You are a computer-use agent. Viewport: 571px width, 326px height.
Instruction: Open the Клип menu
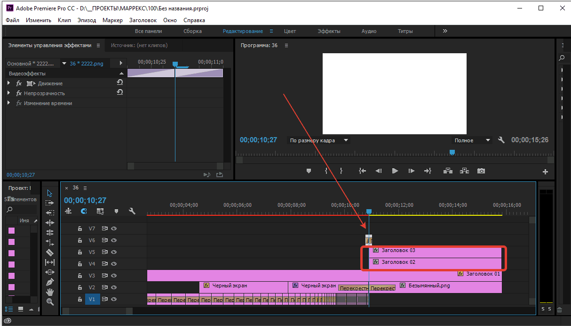pos(64,20)
